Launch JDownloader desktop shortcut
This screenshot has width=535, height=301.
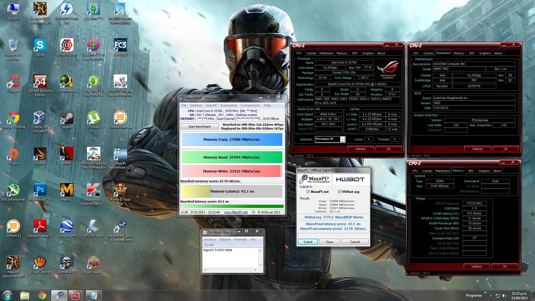(67, 84)
